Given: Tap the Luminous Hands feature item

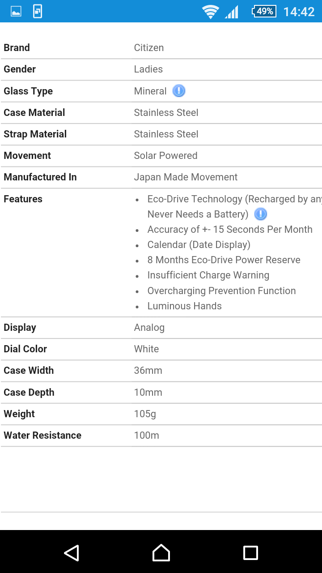Looking at the screenshot, I should (x=184, y=306).
